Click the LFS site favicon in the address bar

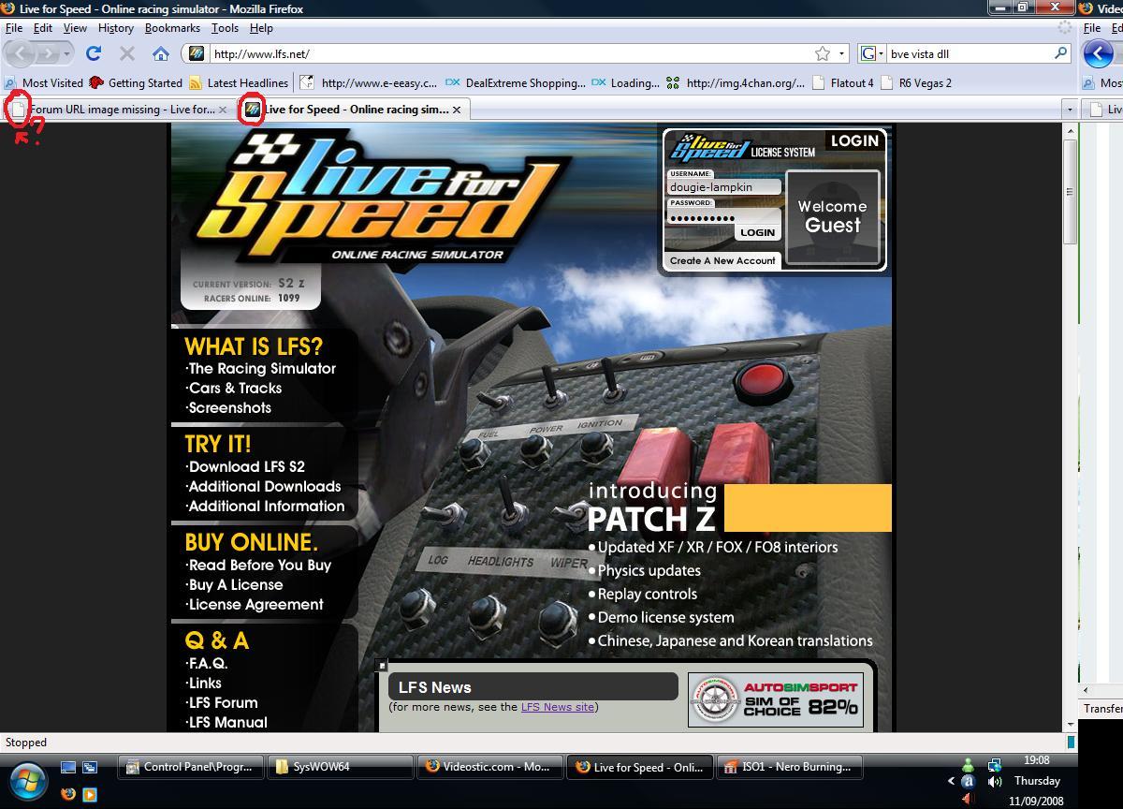pyautogui.click(x=197, y=53)
